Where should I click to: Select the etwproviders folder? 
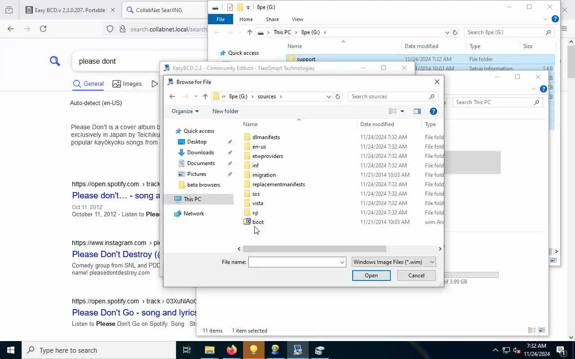(268, 156)
